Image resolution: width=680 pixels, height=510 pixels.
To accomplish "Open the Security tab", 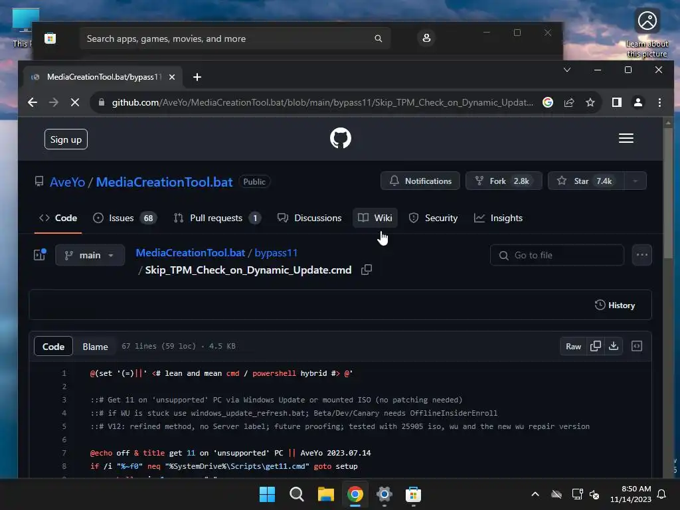I will coord(433,218).
